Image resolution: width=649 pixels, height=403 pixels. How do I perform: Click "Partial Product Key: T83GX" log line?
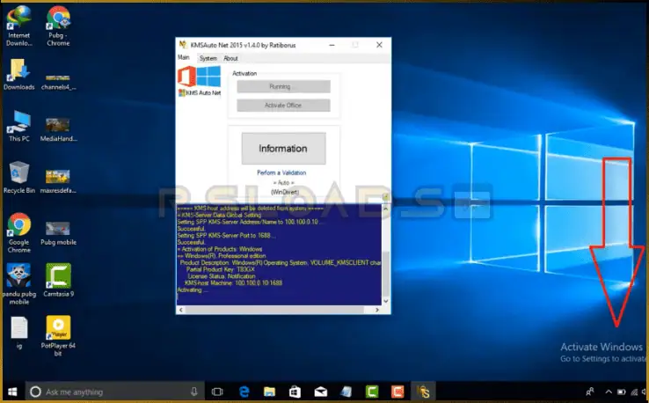pyautogui.click(x=221, y=269)
